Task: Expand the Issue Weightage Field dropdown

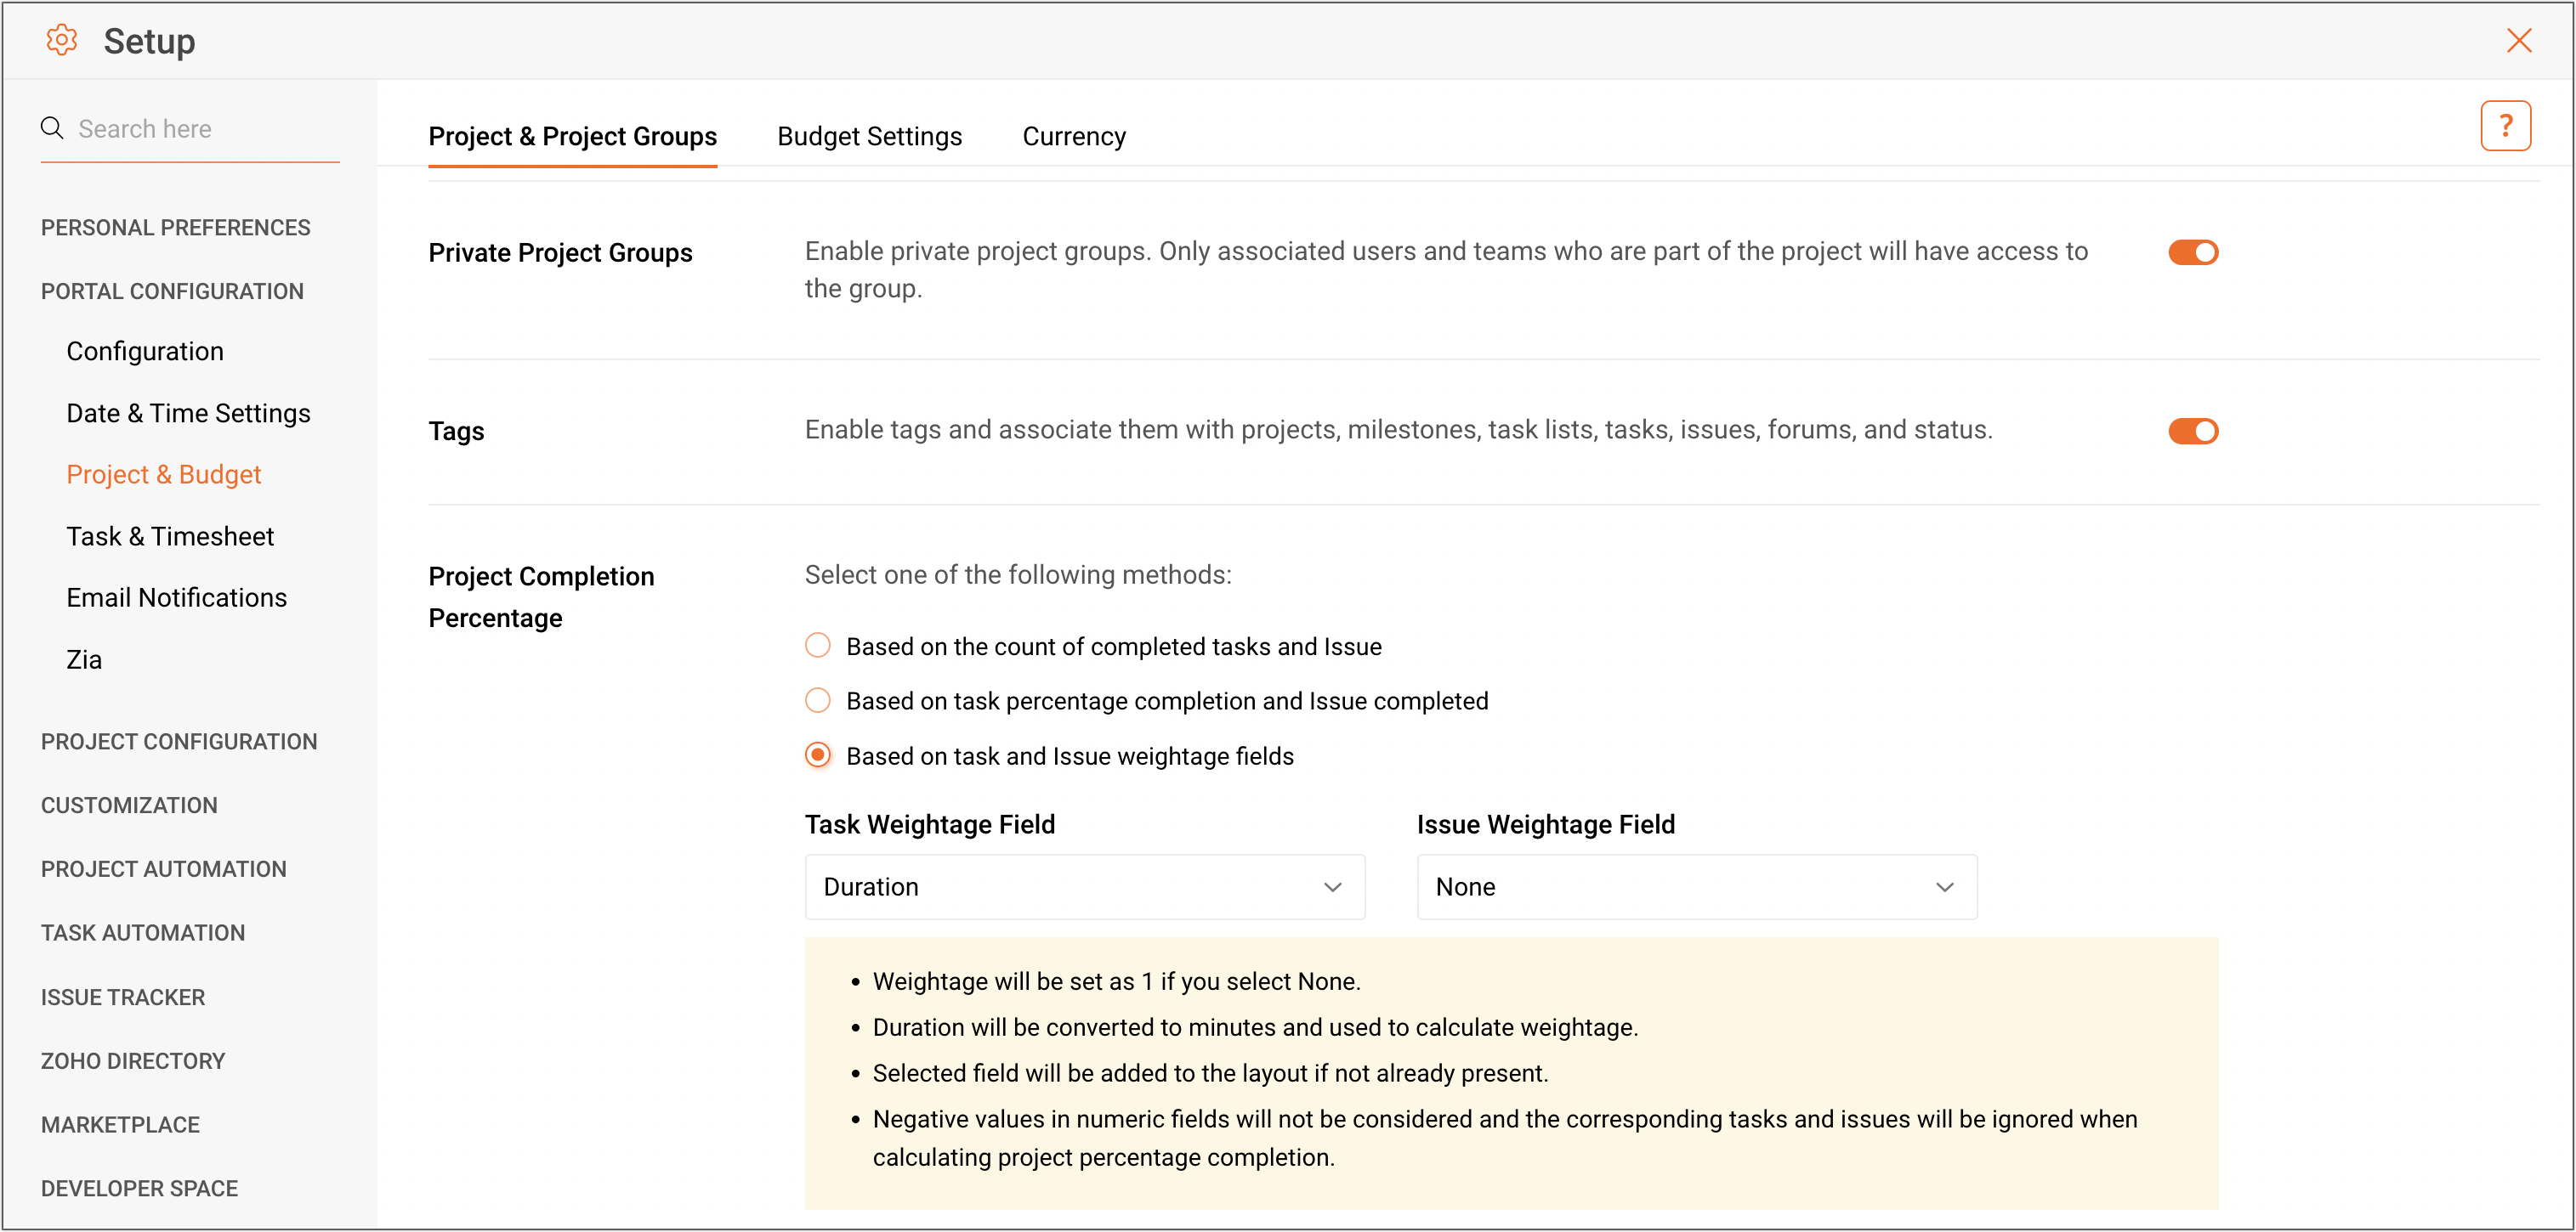Action: point(1696,886)
